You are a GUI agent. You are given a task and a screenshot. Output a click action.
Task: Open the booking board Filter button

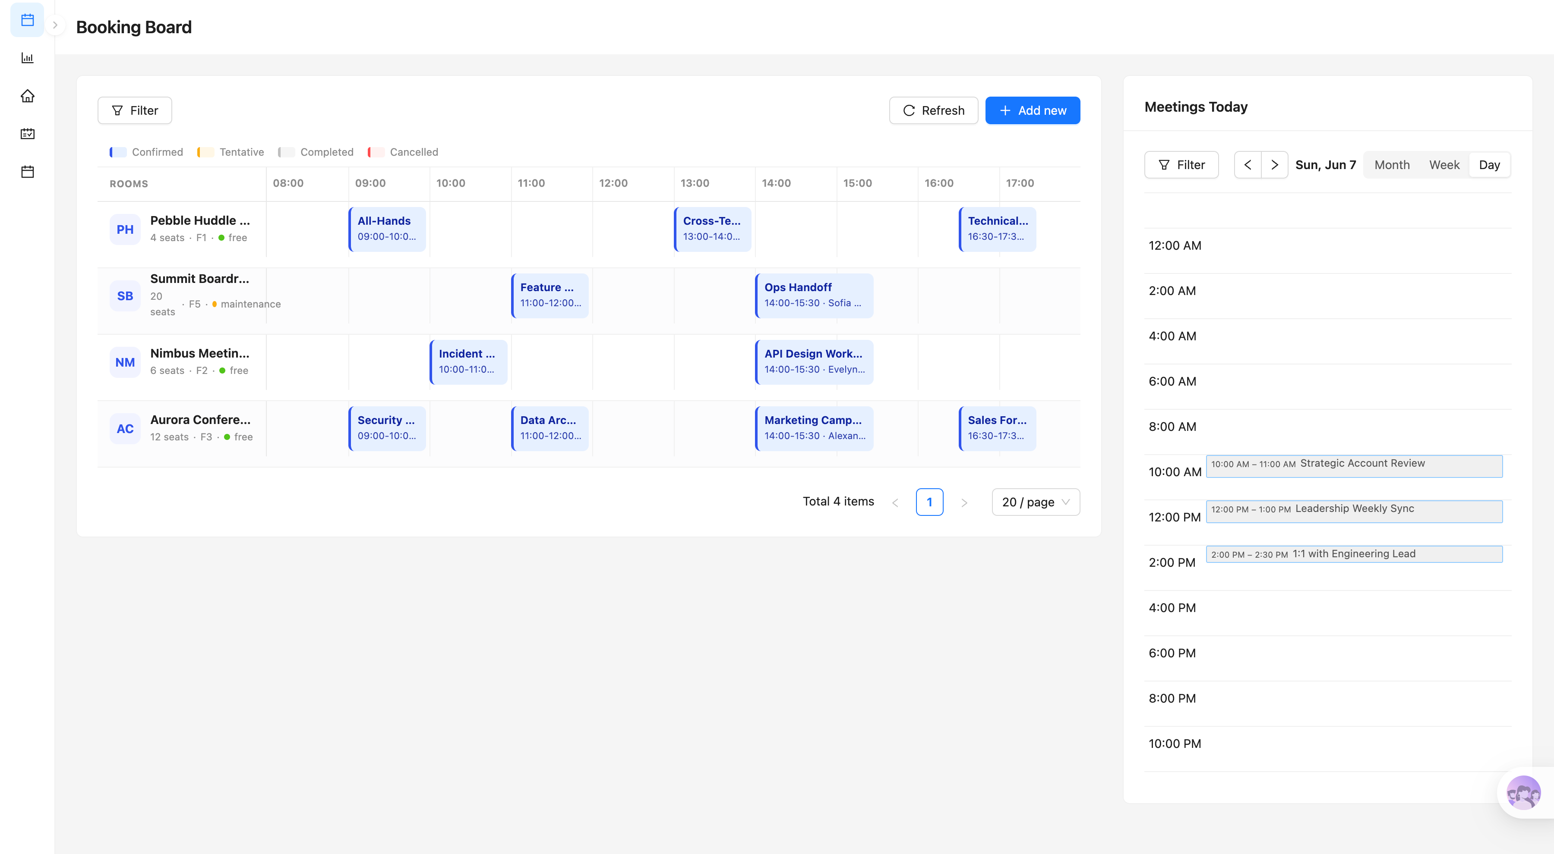135,110
